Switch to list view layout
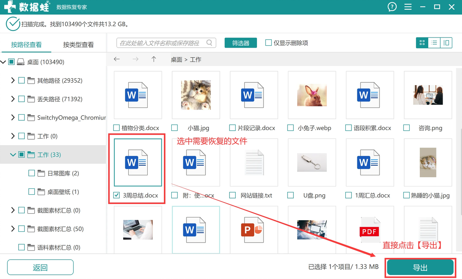Screen dimensions: 462x279 tap(434, 43)
